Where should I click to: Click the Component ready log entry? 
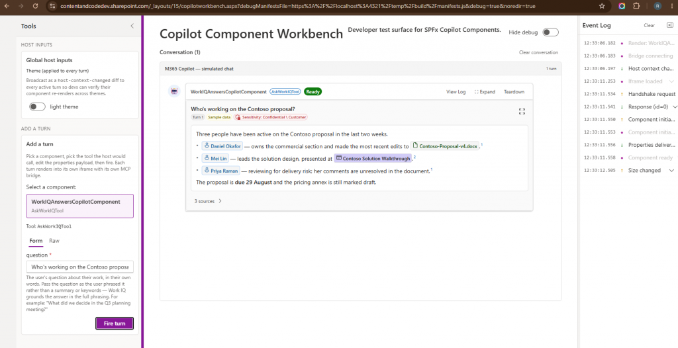tap(629, 157)
